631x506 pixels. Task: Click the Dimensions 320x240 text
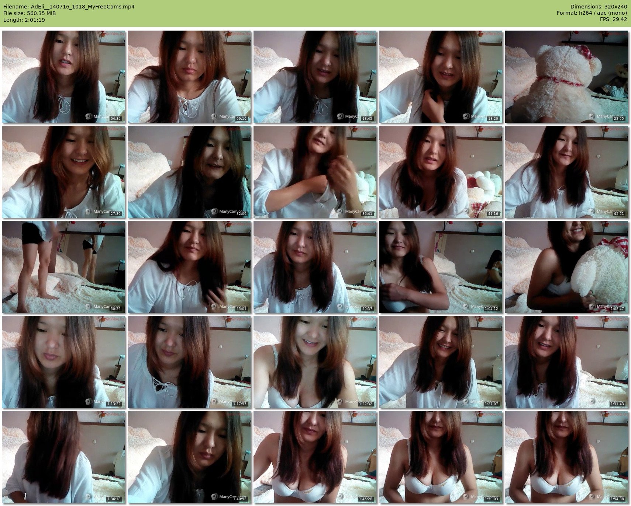[599, 7]
